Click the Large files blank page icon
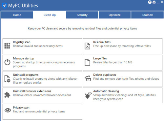164x121 pixels. [88, 62]
